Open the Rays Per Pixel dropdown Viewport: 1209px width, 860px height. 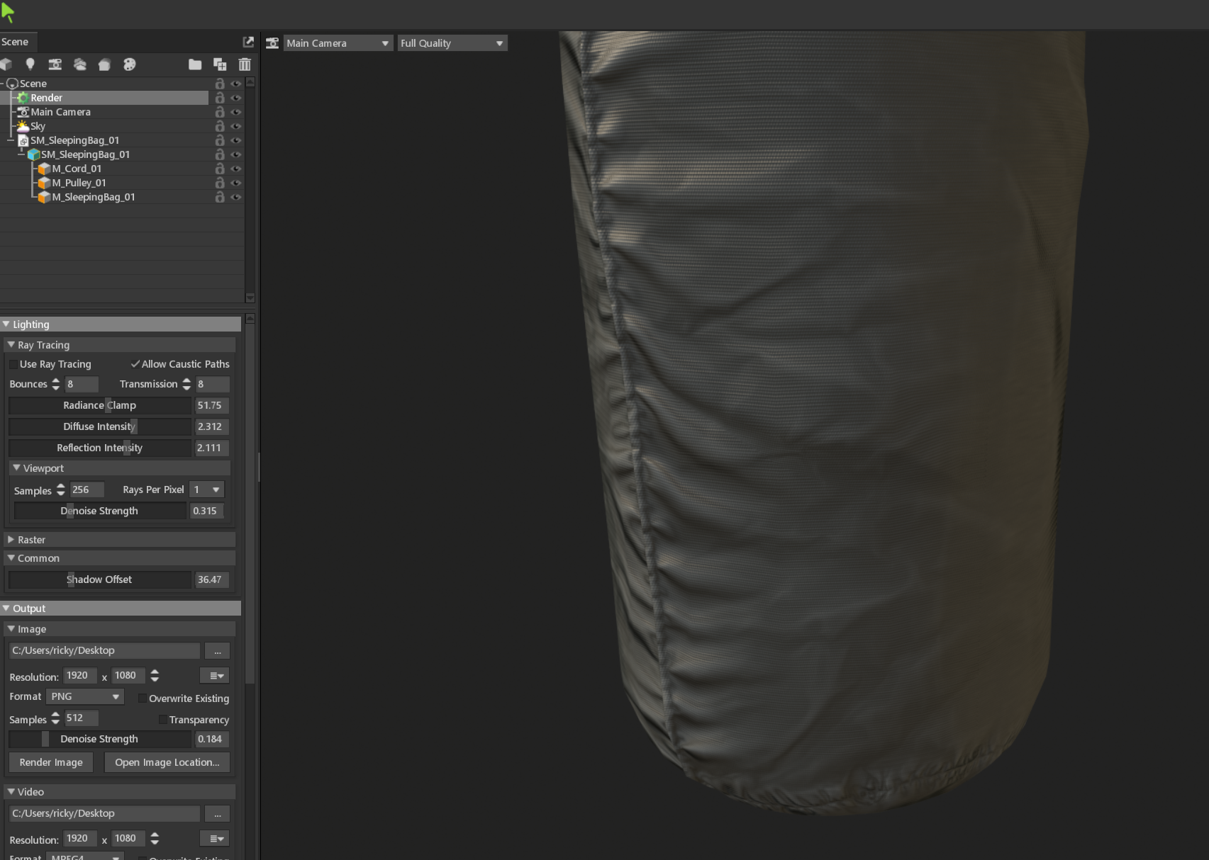tap(207, 490)
